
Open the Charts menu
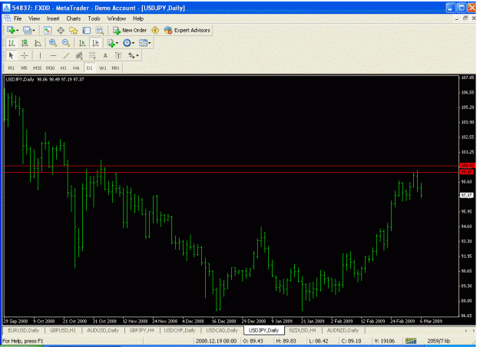point(74,18)
